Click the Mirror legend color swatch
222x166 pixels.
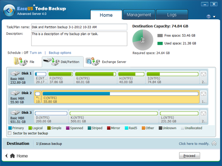point(109,128)
